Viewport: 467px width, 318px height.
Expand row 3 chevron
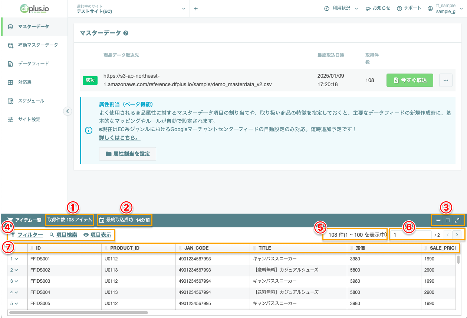16,281
